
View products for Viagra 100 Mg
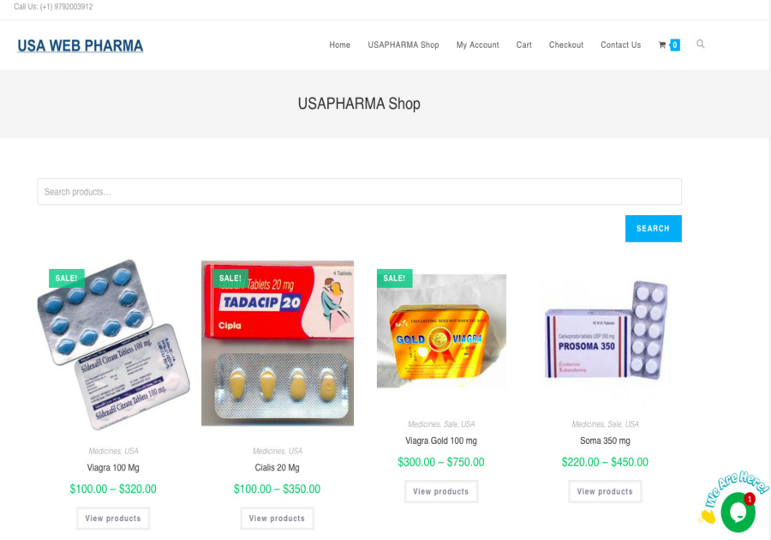(x=113, y=519)
